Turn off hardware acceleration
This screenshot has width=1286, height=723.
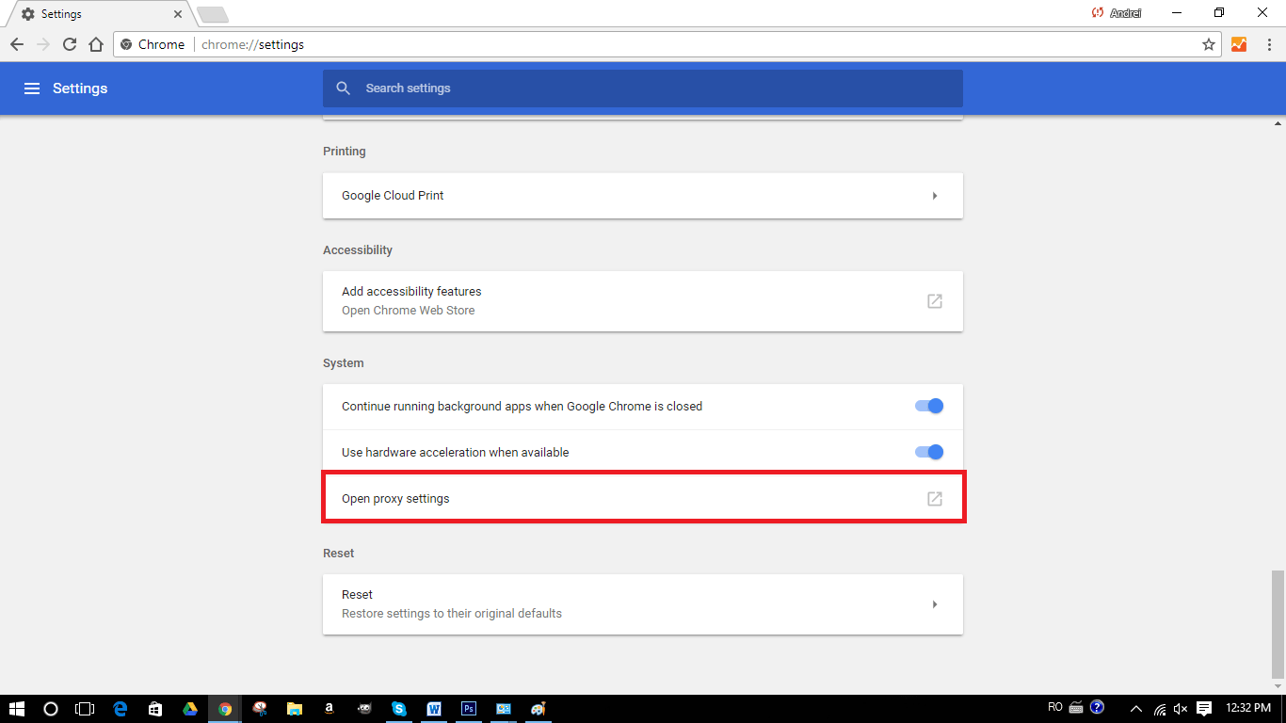[x=927, y=451]
